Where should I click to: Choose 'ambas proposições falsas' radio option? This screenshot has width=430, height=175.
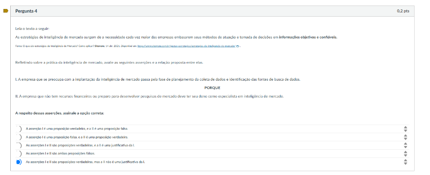click(x=18, y=153)
